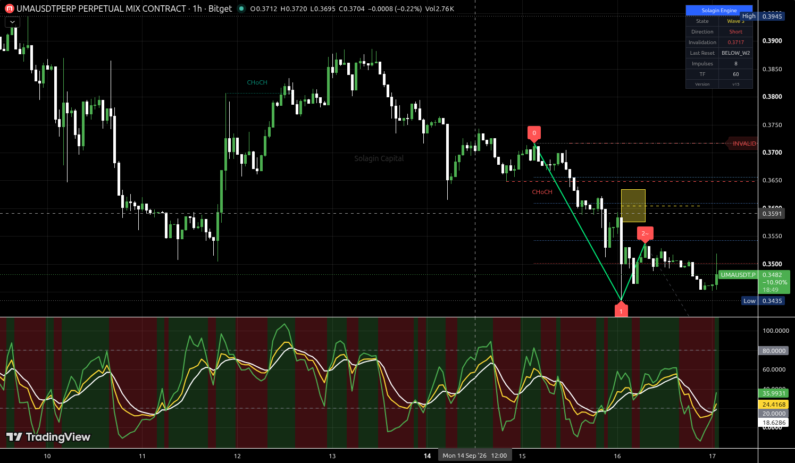Click the 0.3482 current price label
Screen dimensions: 795x463
[772, 275]
